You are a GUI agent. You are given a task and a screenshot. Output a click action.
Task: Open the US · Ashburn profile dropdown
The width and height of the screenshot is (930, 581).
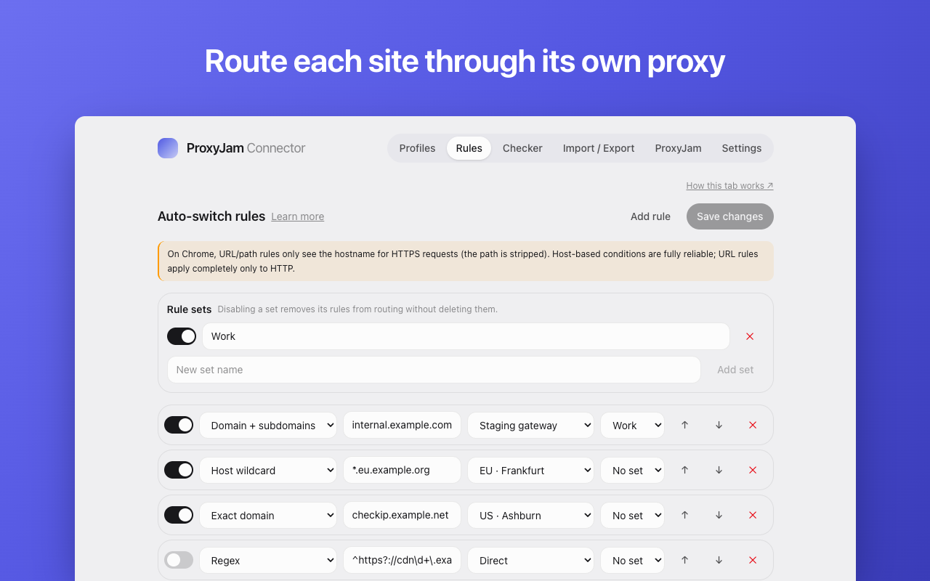[530, 516]
